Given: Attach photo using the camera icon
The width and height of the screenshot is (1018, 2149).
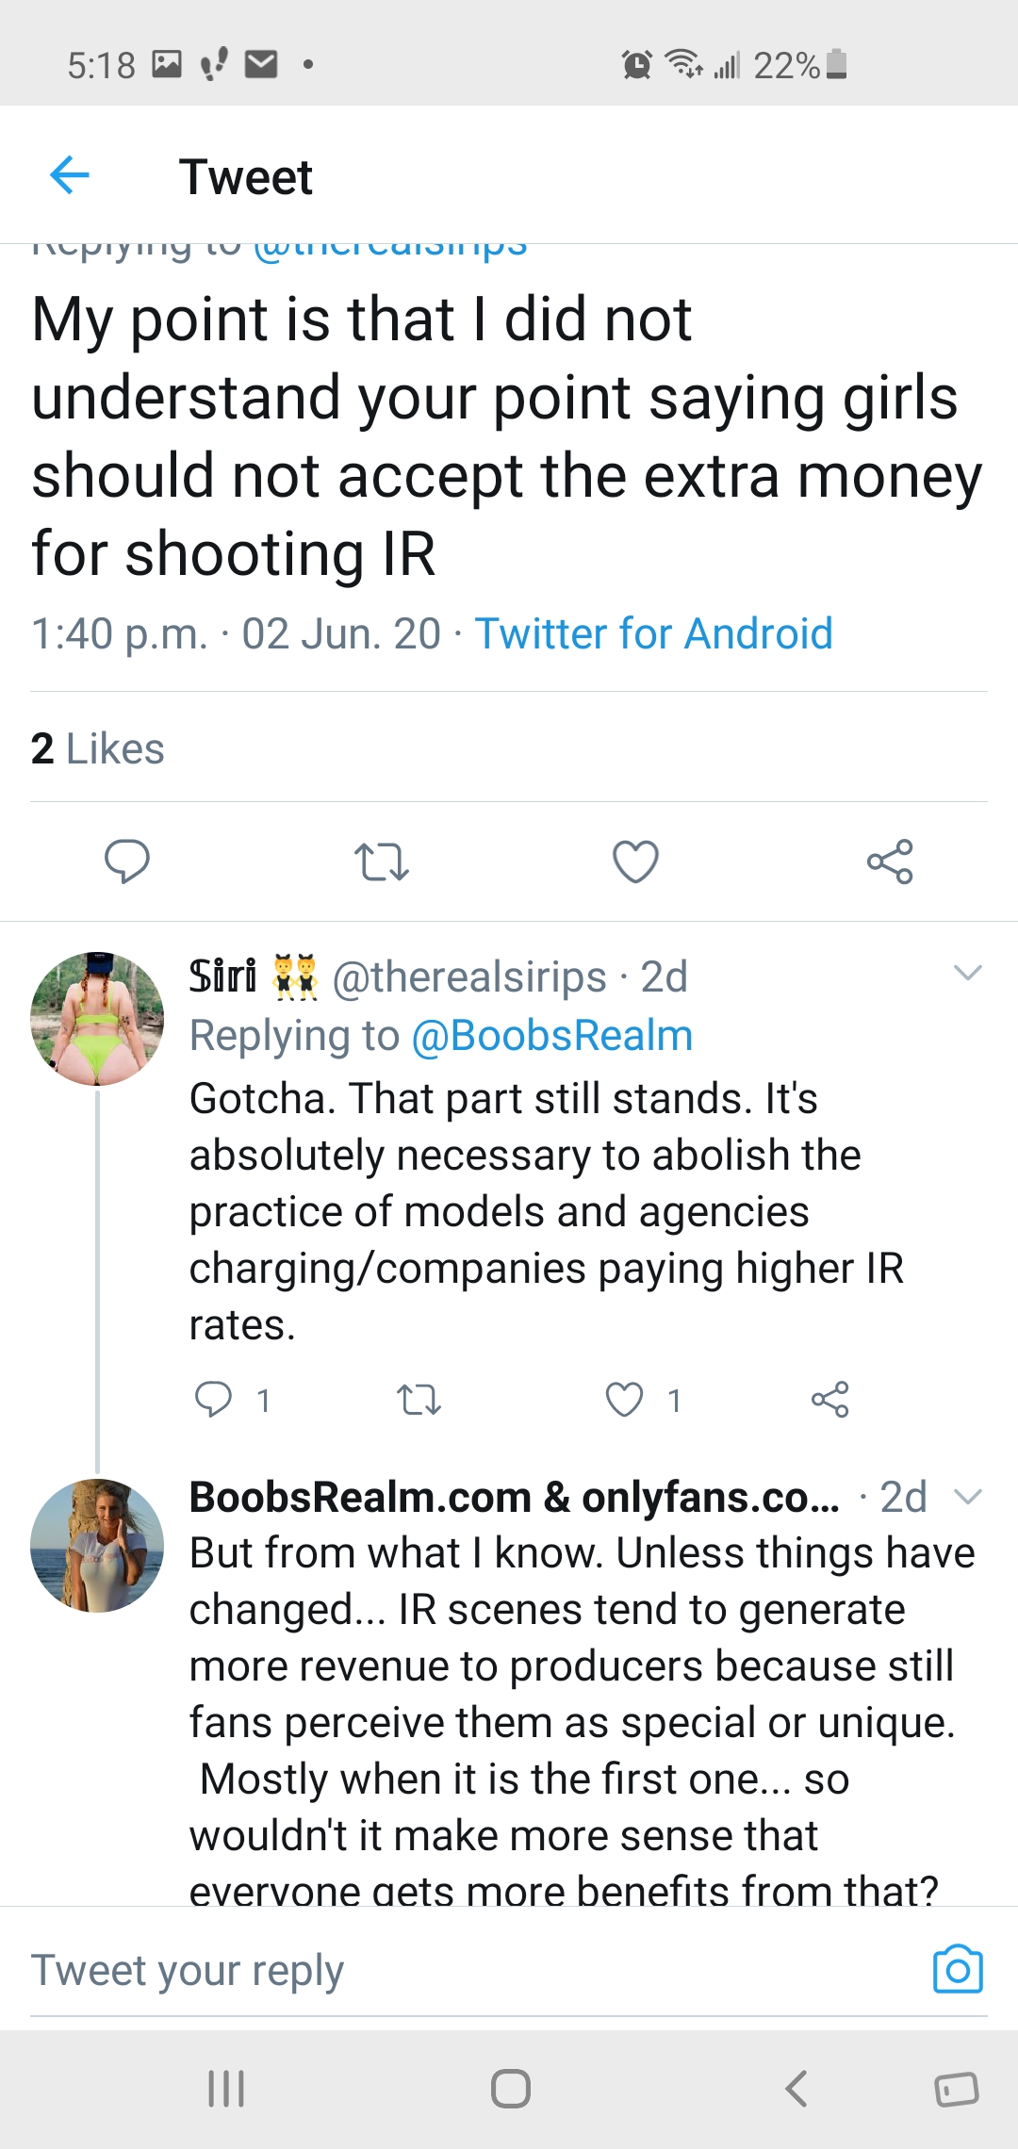Looking at the screenshot, I should [x=958, y=1970].
